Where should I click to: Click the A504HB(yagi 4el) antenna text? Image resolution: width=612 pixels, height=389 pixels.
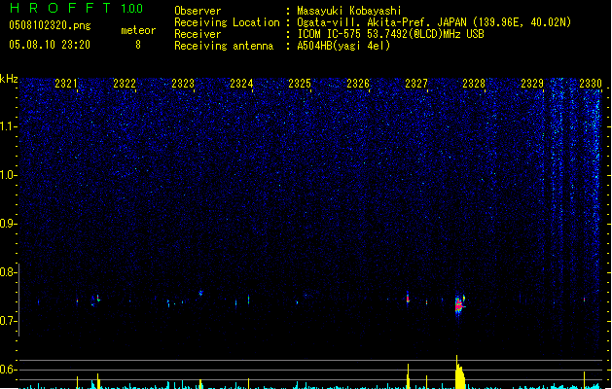(x=343, y=46)
